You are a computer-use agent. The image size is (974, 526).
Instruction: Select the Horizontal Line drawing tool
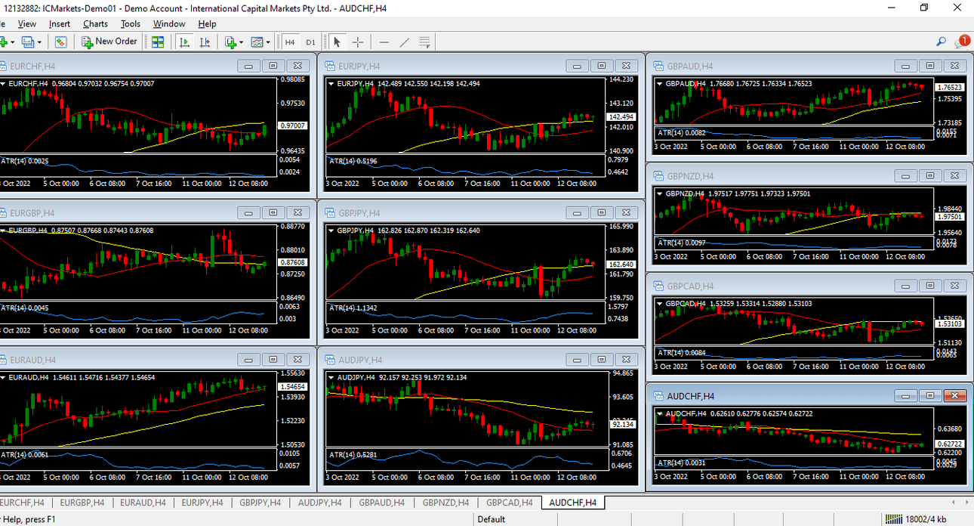pos(384,42)
